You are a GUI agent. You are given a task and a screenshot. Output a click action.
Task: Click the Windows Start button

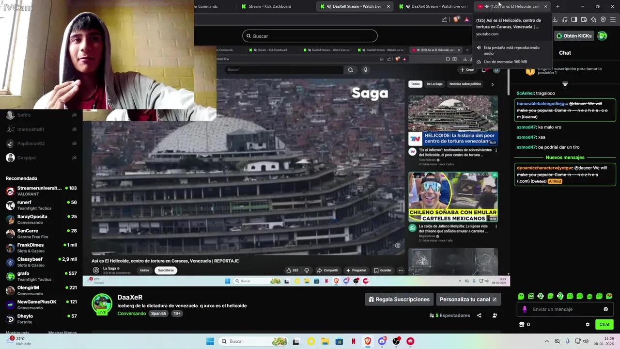click(x=210, y=341)
